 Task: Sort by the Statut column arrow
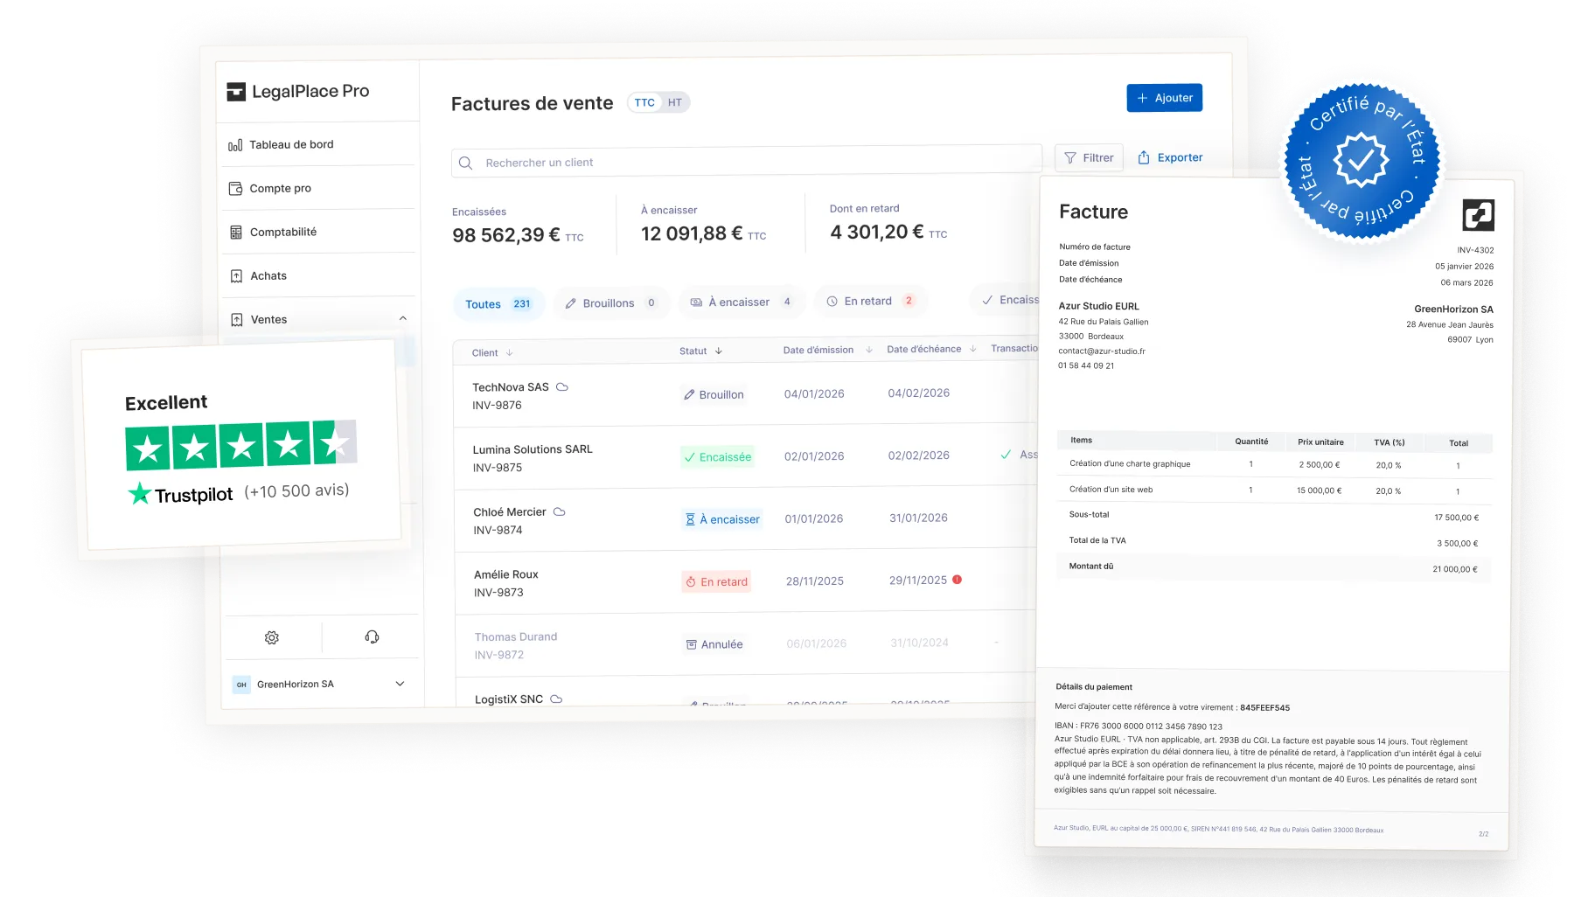point(719,351)
